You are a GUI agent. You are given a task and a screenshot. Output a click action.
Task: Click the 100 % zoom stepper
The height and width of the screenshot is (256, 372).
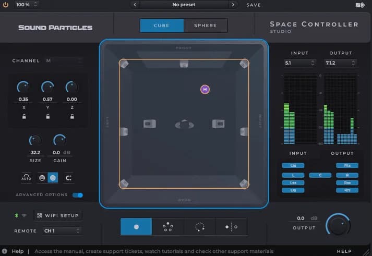tap(26, 5)
